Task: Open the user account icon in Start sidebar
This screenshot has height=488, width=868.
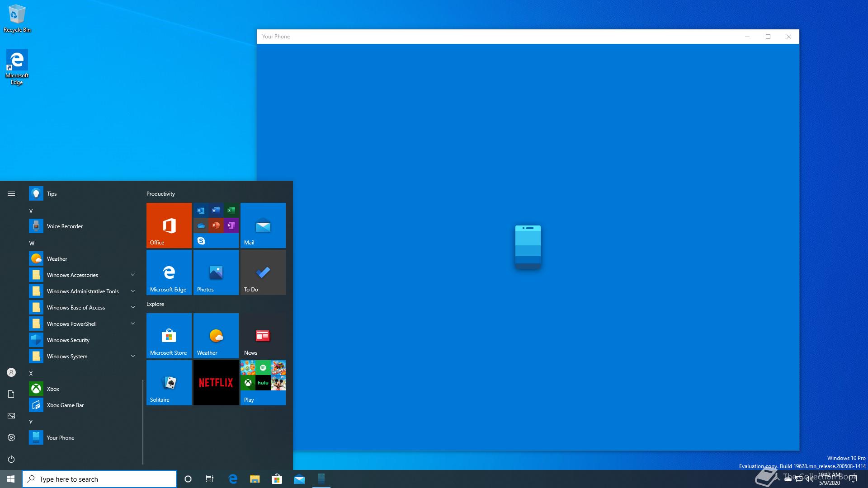Action: tap(11, 372)
